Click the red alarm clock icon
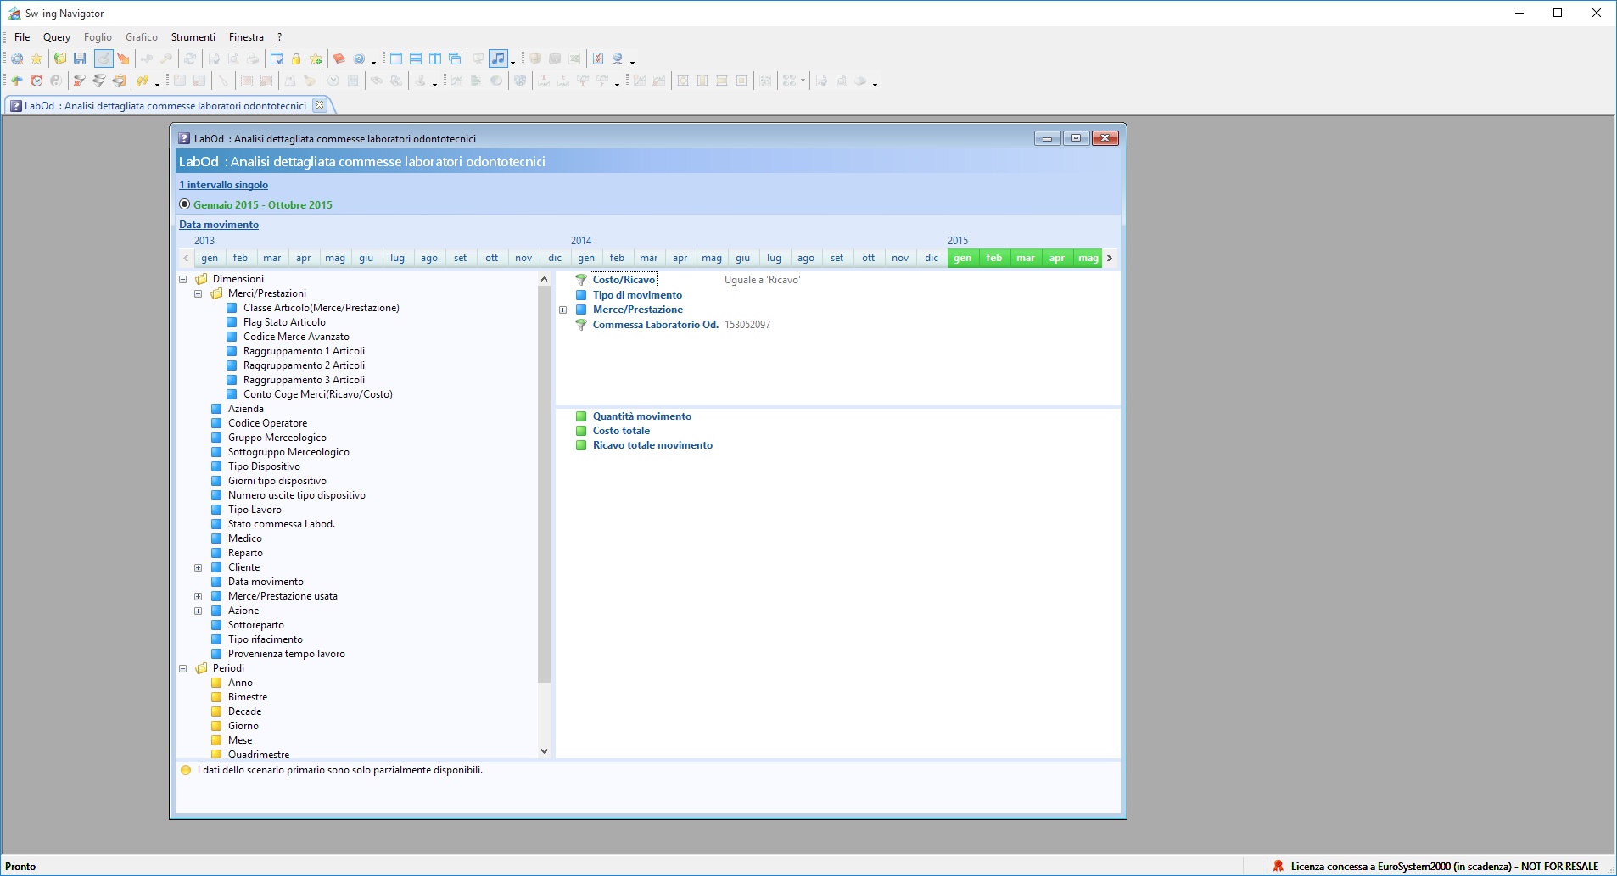 36,81
